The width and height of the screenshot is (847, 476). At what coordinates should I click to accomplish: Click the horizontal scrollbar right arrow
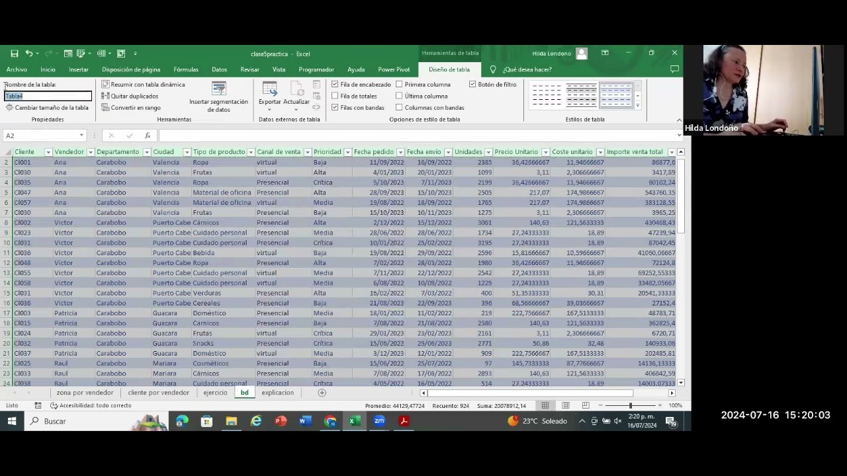coord(672,393)
